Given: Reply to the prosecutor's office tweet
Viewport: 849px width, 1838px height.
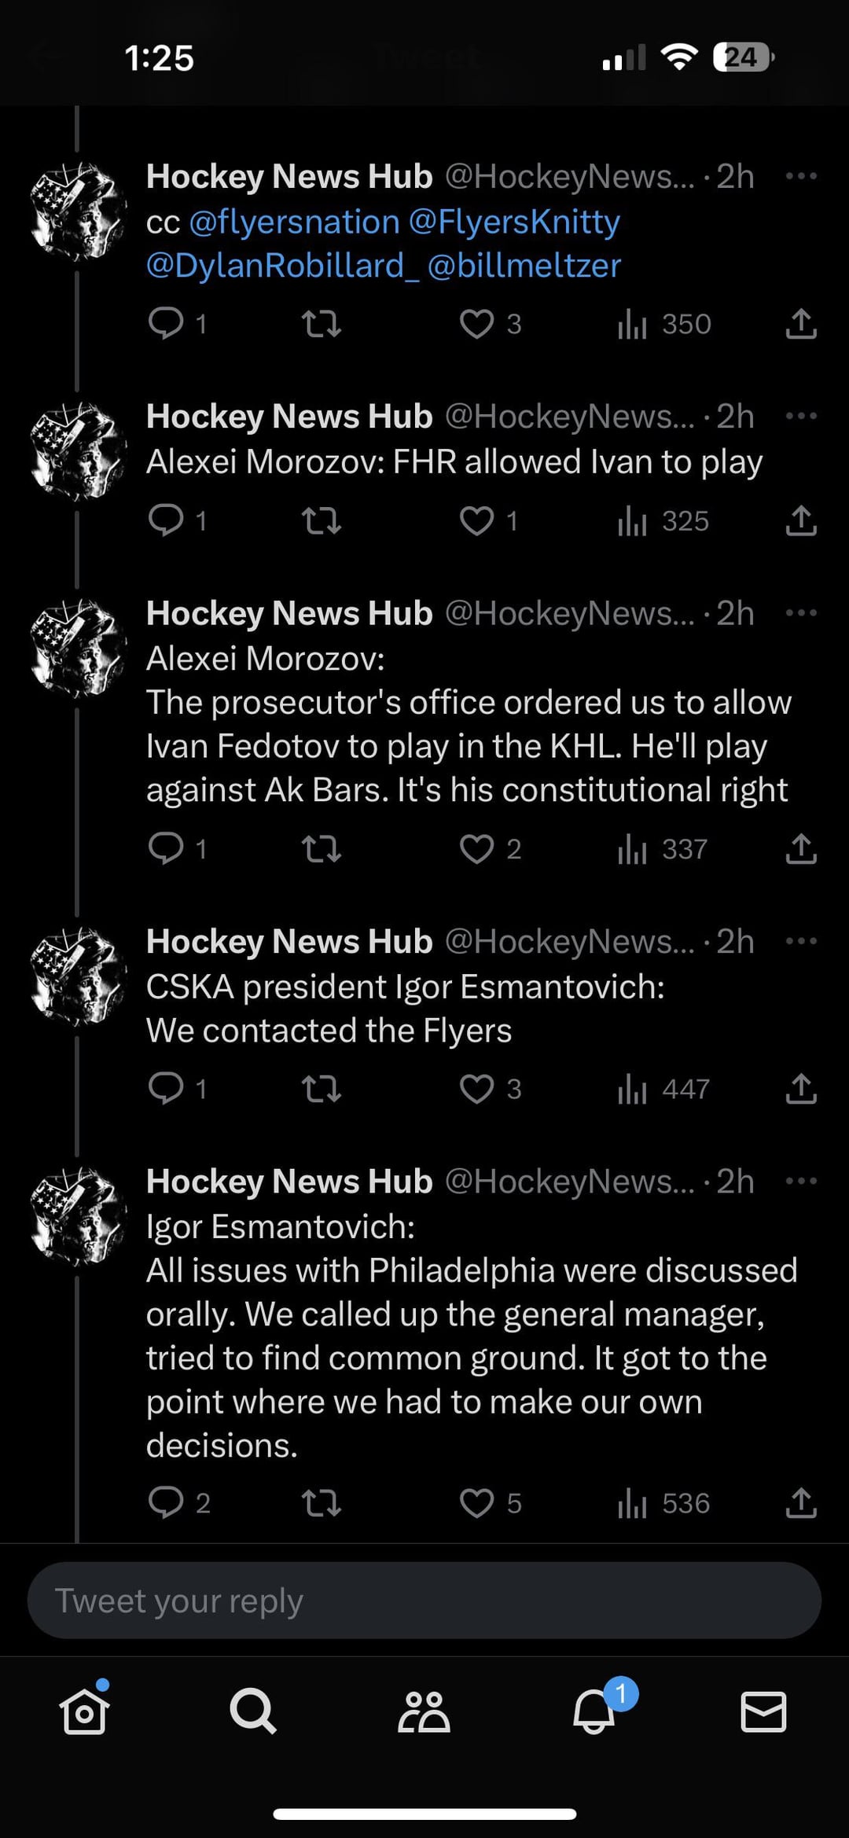Looking at the screenshot, I should pos(166,848).
